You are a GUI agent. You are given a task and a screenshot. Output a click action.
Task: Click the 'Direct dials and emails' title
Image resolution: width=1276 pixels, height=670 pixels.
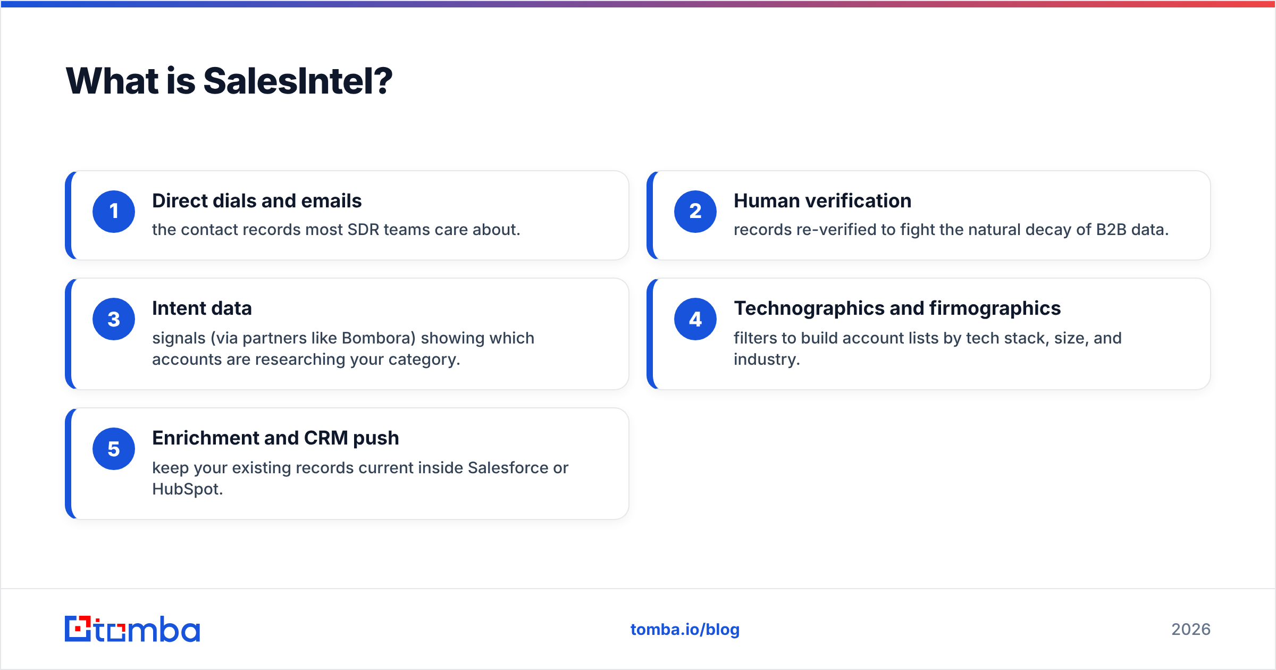(257, 201)
